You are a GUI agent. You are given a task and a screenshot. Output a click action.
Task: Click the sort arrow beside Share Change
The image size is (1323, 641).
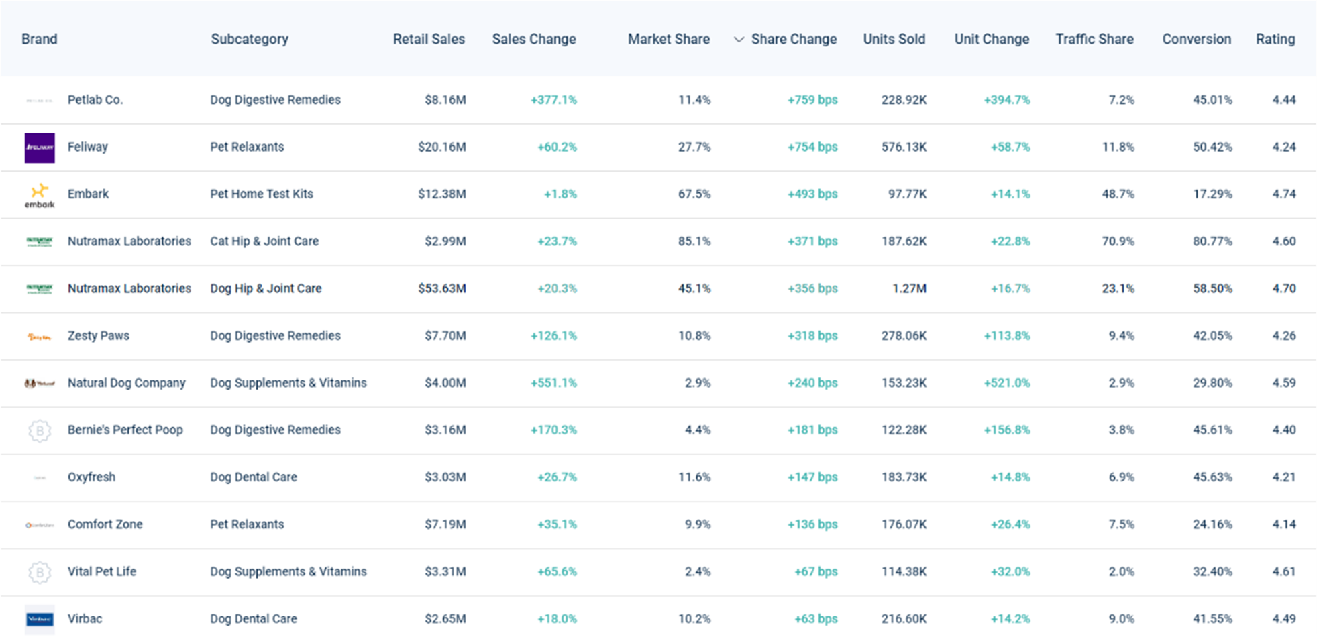pos(739,40)
